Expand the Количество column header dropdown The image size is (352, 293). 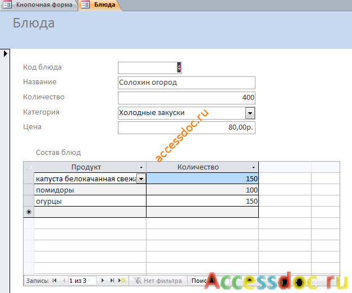point(253,167)
